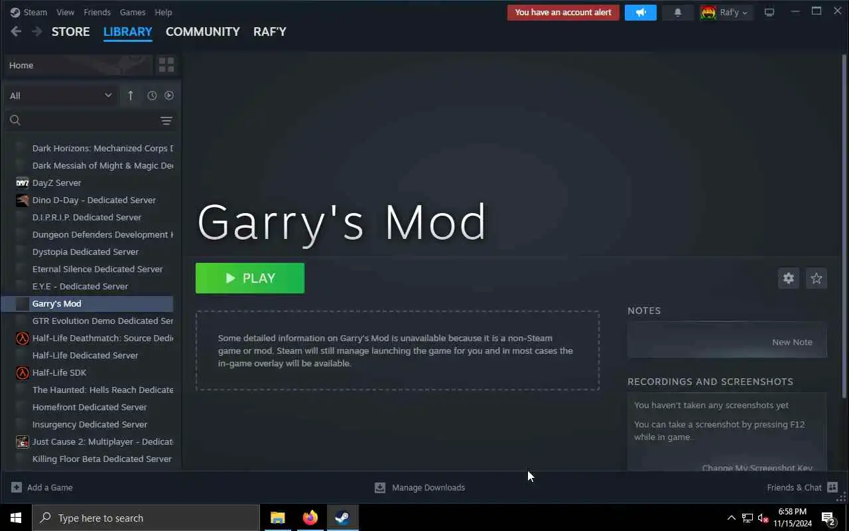Add Garry's Mod to favorites star
This screenshot has height=531, width=849.
tap(816, 278)
